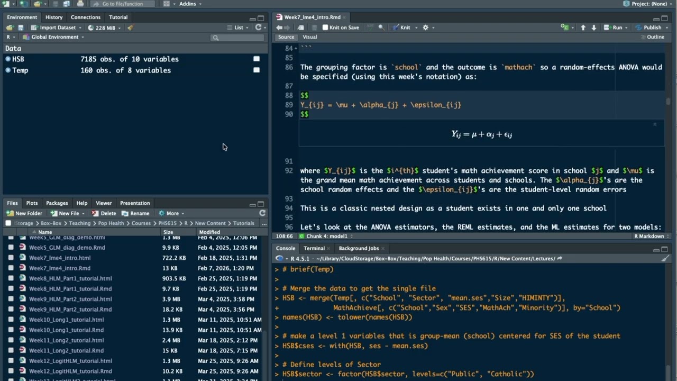The width and height of the screenshot is (677, 381).
Task: Click the Load workspace icon in Environment pane
Action: (x=10, y=28)
